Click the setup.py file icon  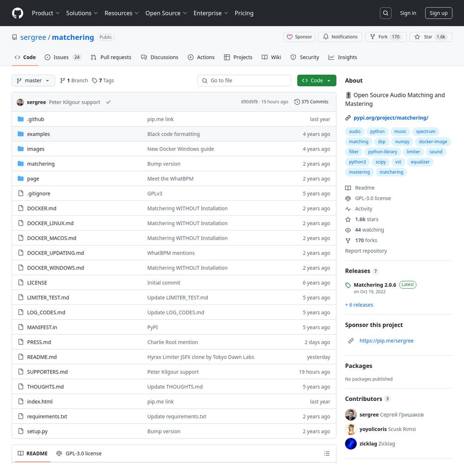pyautogui.click(x=21, y=431)
